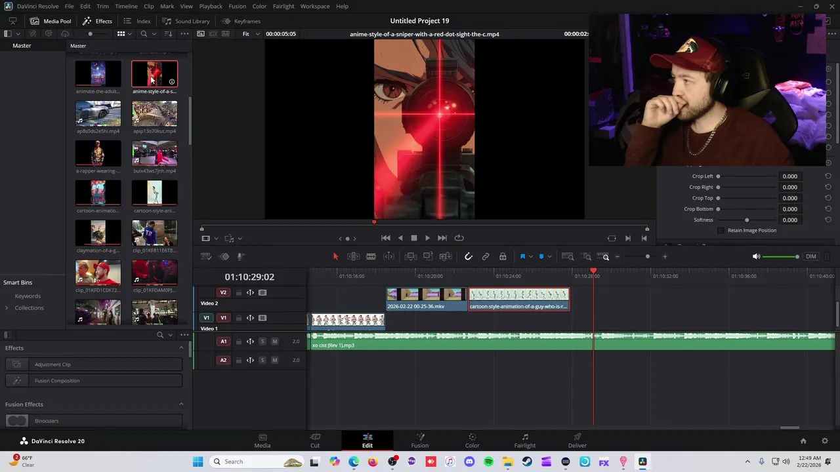Select the cartoon-style-animation clip on timeline
Screen dimensions: 840x472
click(519, 300)
